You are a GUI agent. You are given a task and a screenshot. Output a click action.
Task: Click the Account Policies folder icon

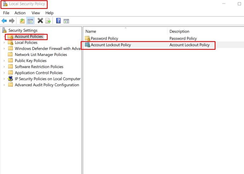(x=10, y=37)
